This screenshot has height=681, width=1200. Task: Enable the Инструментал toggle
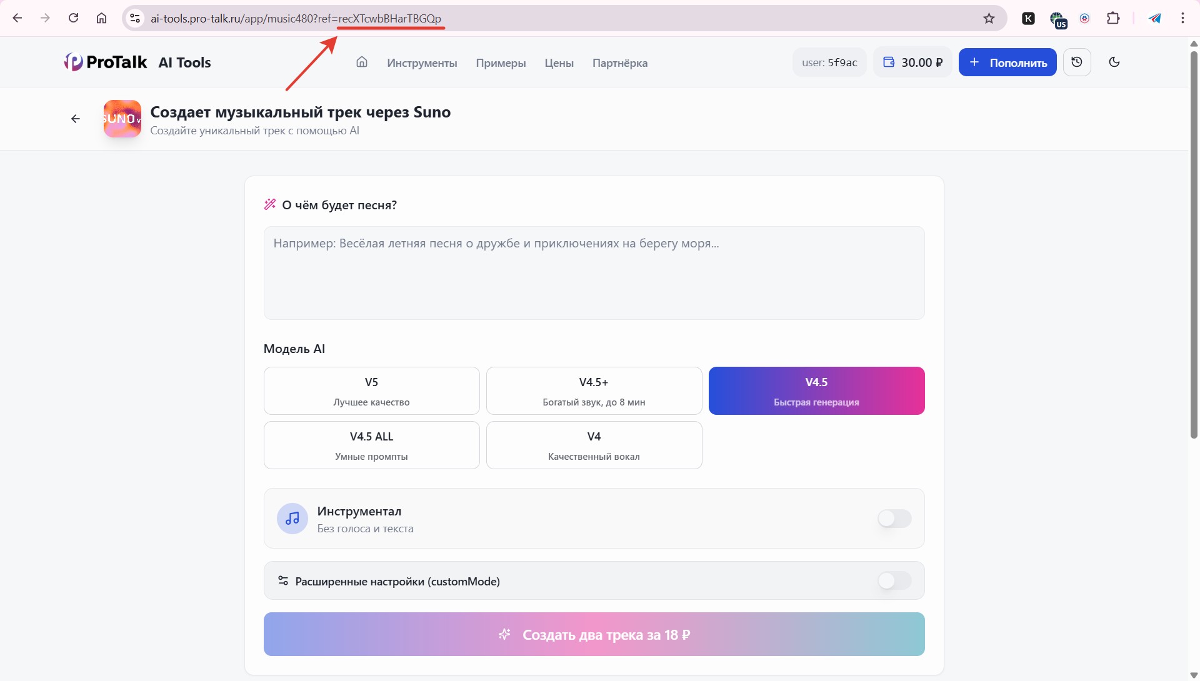pyautogui.click(x=894, y=519)
